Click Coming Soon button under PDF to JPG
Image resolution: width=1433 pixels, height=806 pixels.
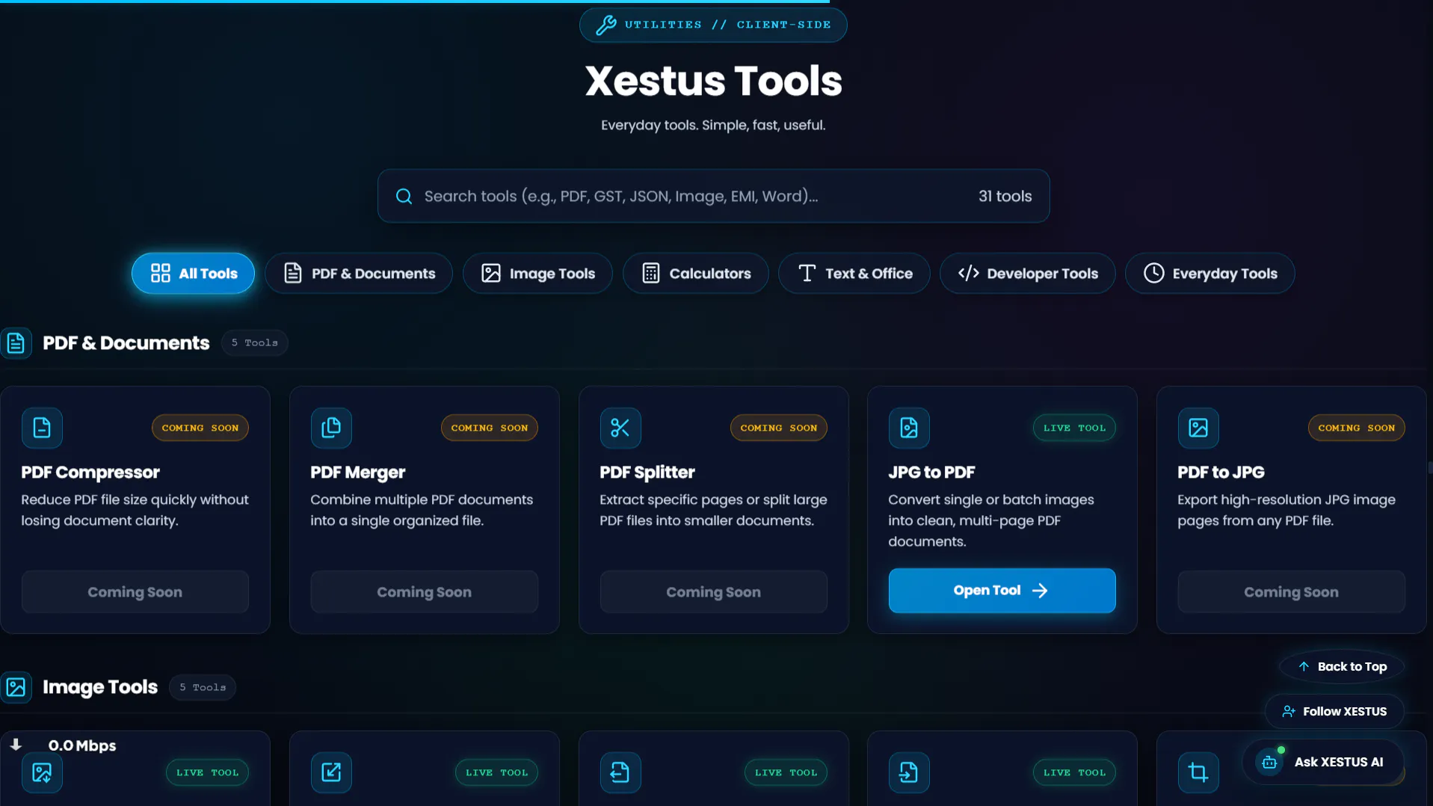[1291, 592]
